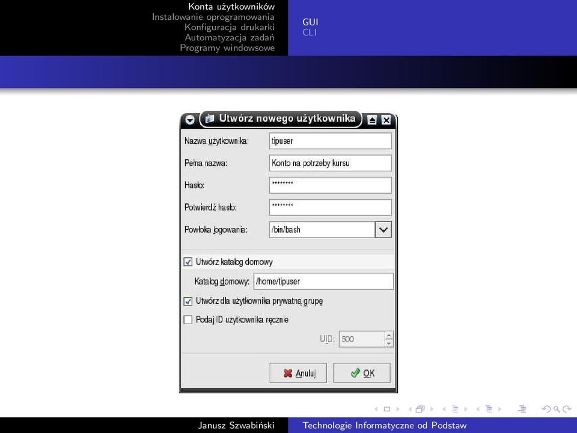Image resolution: width=577 pixels, height=433 pixels.
Task: Expand the Powłoka logowania dropdown arrow
Action: click(383, 230)
